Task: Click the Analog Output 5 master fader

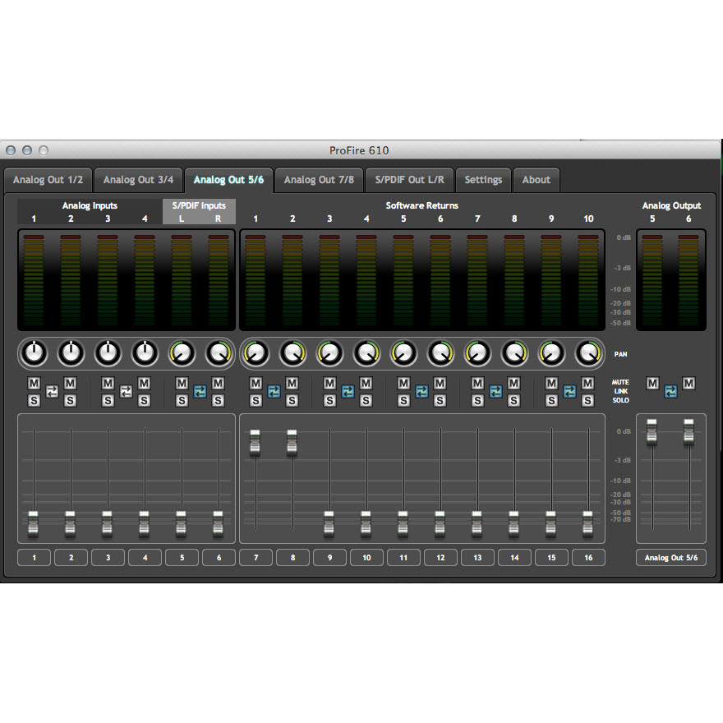Action: point(652,432)
